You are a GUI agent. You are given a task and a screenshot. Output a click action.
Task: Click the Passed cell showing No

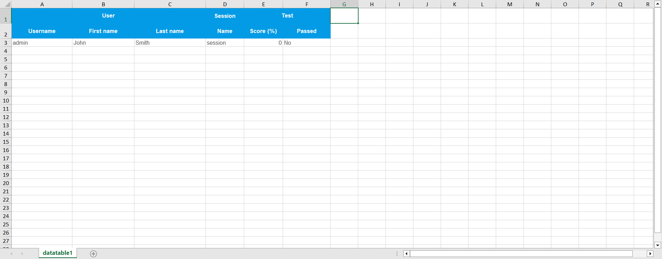coord(306,43)
